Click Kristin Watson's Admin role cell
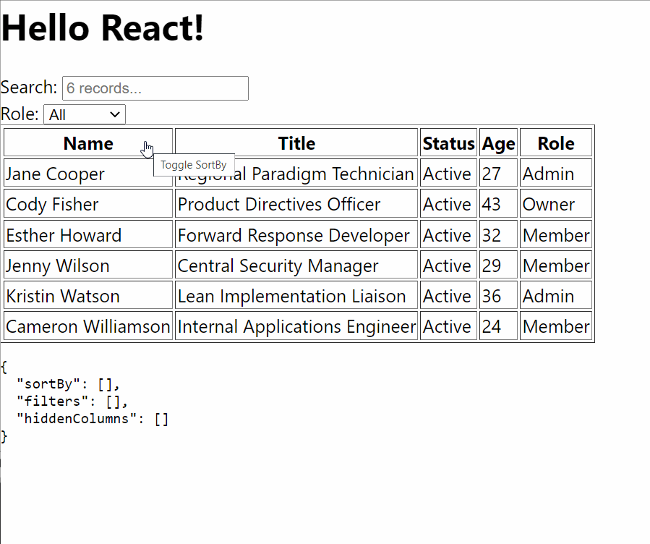Image resolution: width=650 pixels, height=544 pixels. (556, 295)
